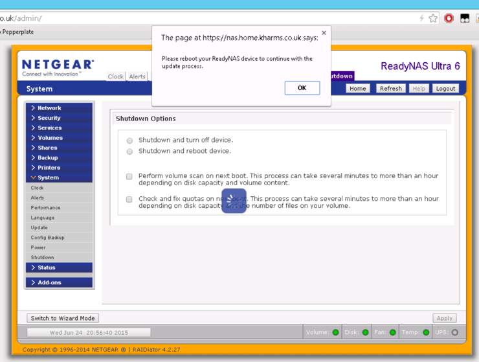Collapse the System menu section
This screenshot has width=479, height=362.
tap(60, 177)
